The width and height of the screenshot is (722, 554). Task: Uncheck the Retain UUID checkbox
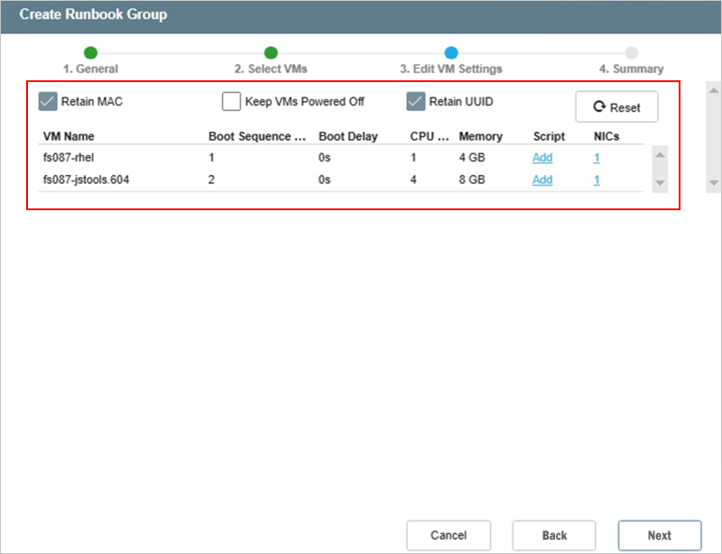[415, 102]
